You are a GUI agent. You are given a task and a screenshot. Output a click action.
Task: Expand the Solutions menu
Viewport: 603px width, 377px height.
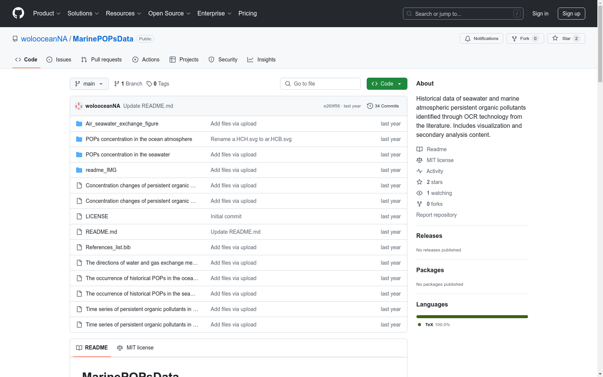click(83, 14)
